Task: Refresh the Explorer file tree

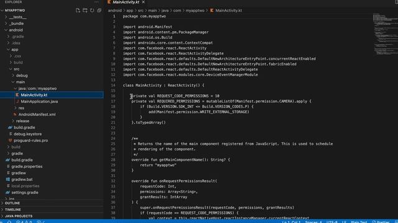Action: 92,11
